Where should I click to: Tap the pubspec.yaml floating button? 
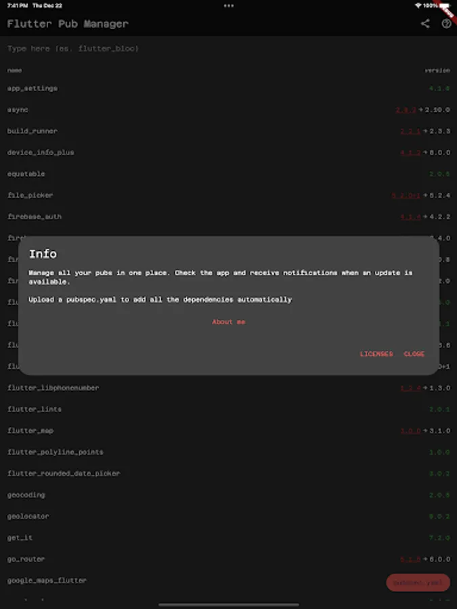[x=418, y=583]
